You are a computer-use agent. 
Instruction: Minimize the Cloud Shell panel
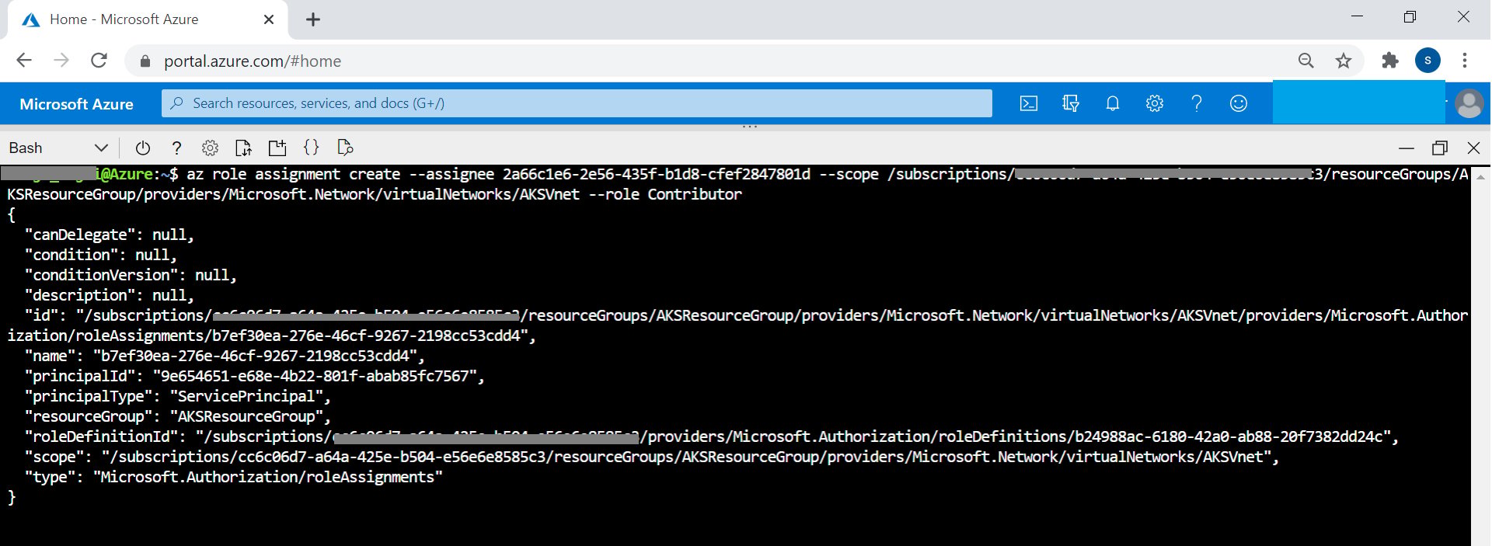tap(1407, 148)
